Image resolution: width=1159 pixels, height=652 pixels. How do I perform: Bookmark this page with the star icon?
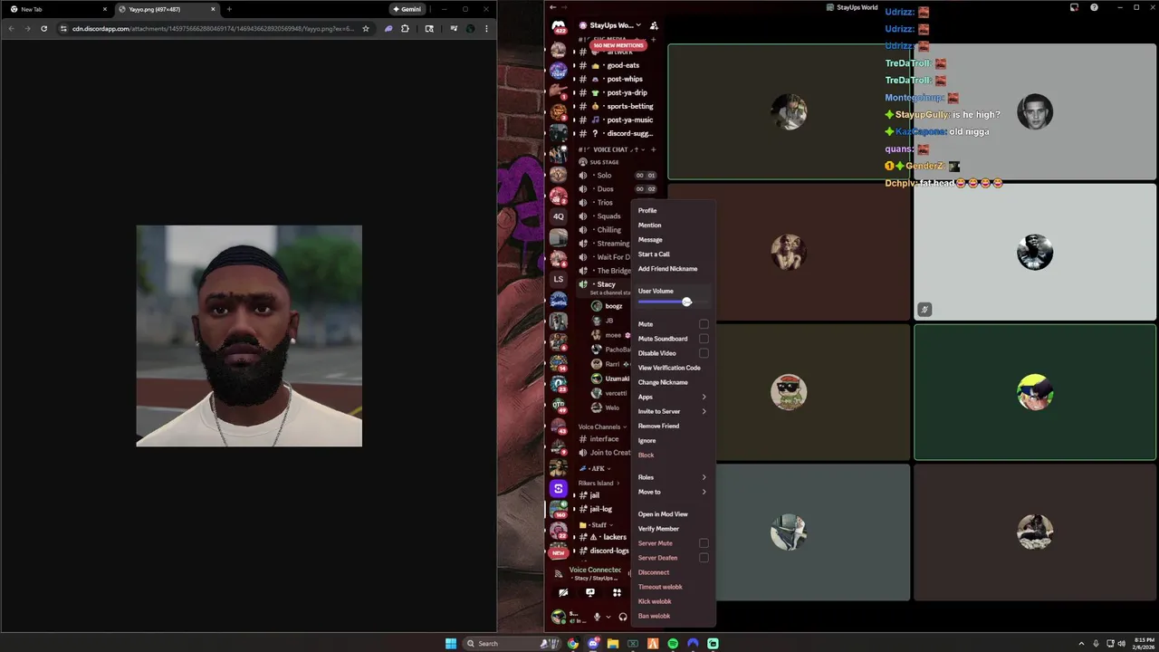366,28
